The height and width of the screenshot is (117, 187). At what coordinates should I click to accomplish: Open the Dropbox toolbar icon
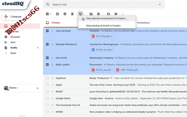click(x=80, y=14)
